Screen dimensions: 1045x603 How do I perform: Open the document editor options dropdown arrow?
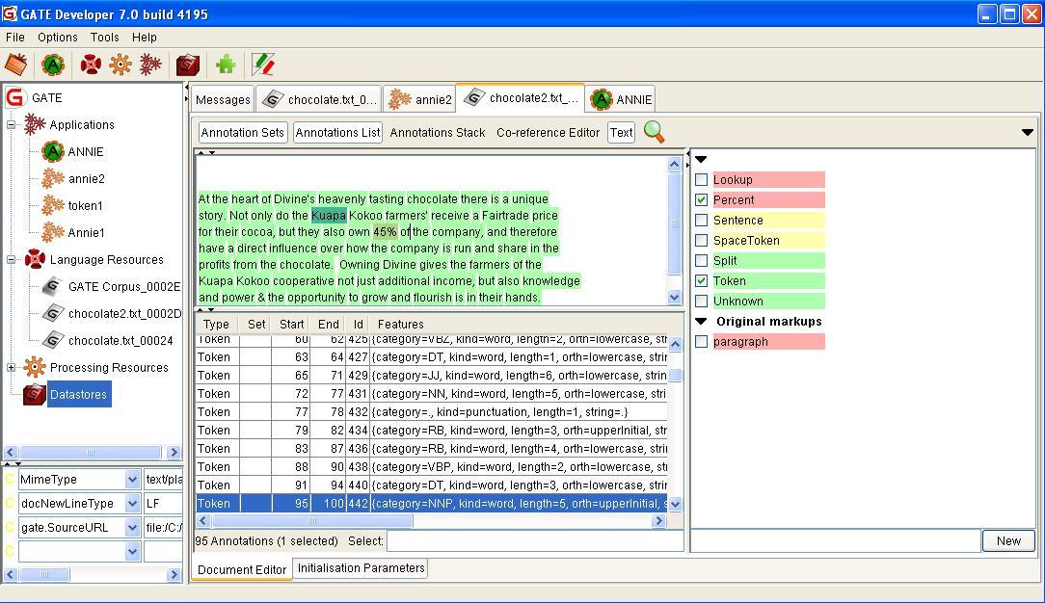click(1027, 132)
